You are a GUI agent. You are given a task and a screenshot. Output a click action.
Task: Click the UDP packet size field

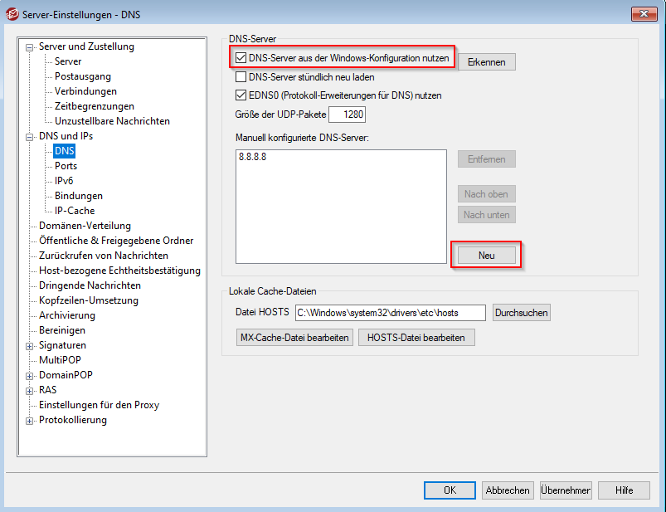tap(347, 115)
